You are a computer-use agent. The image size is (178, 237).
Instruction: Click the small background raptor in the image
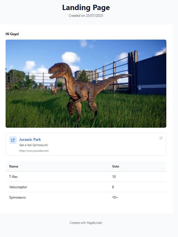click(x=54, y=89)
